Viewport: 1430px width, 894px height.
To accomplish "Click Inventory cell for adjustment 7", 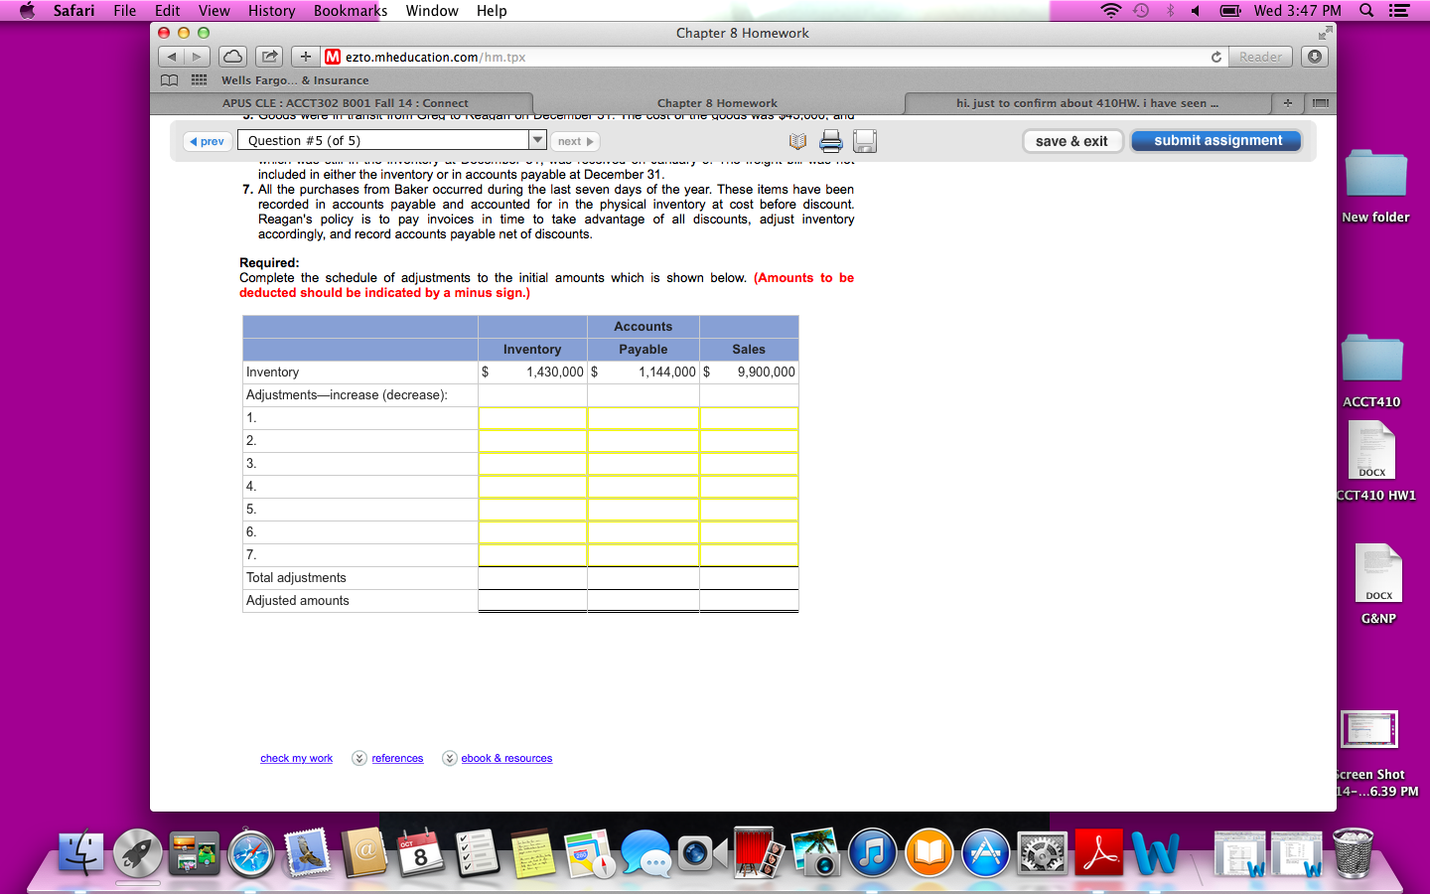I will [x=532, y=555].
